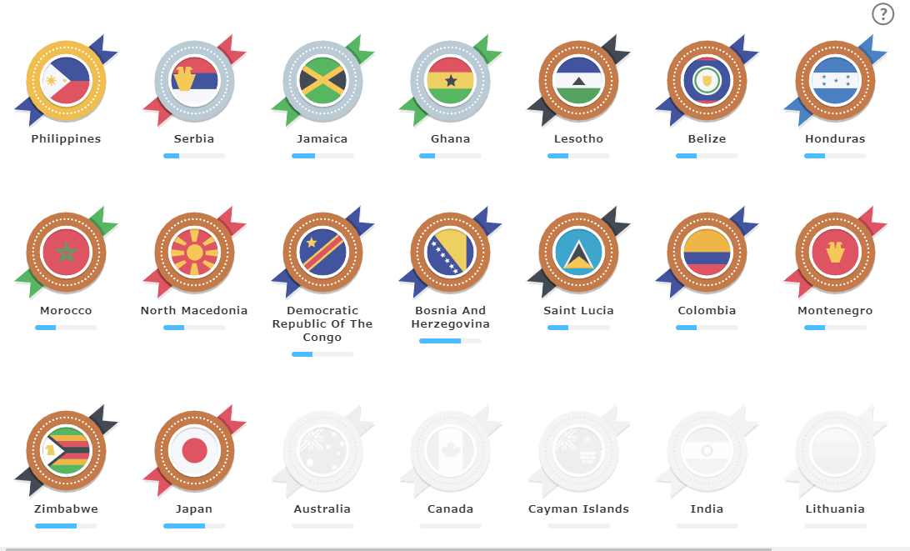This screenshot has height=551, width=910.
Task: Open the help question mark icon
Action: [882, 14]
